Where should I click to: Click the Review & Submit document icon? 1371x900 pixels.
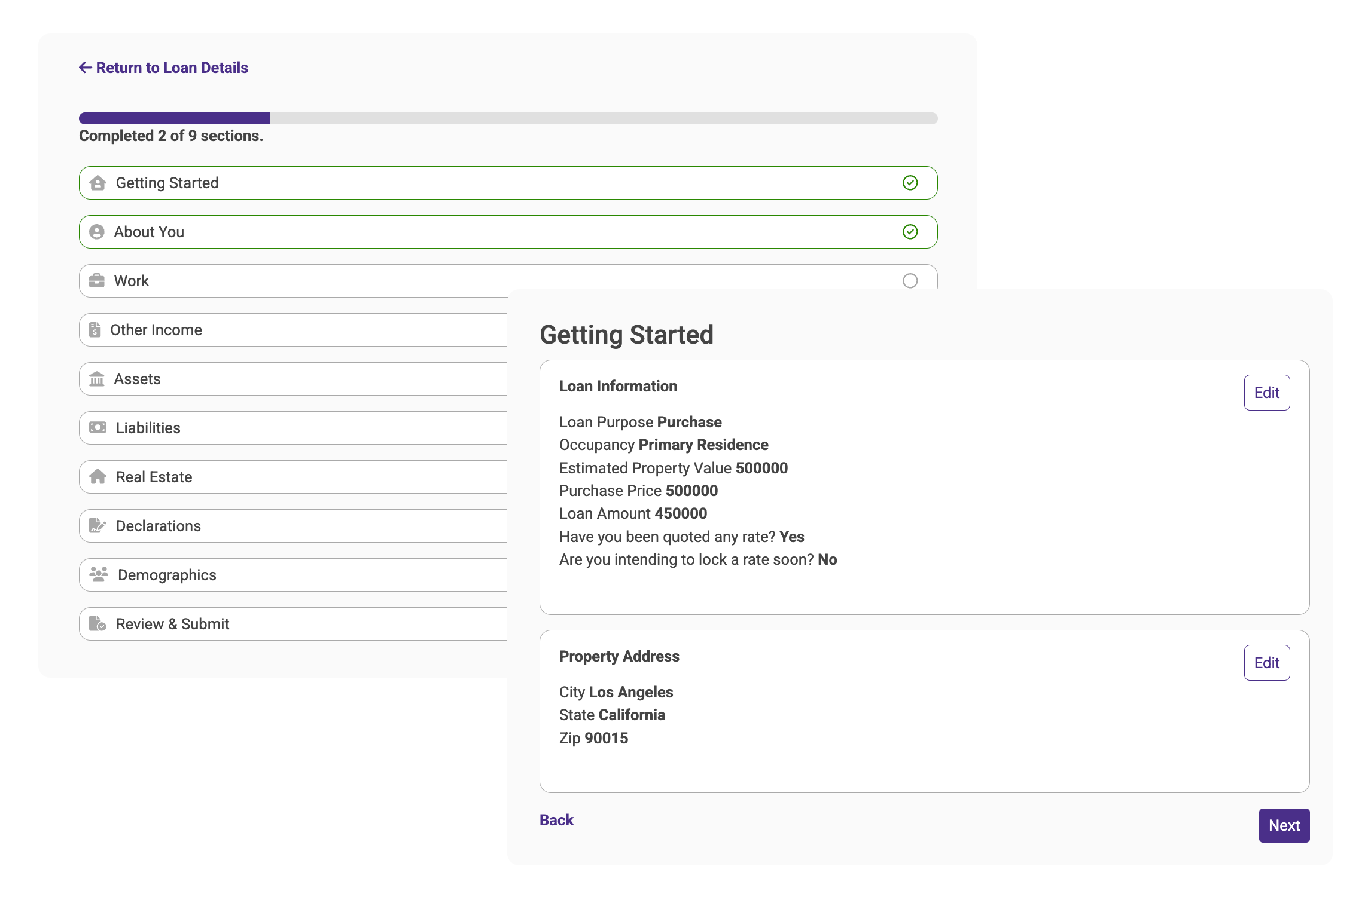tap(97, 624)
